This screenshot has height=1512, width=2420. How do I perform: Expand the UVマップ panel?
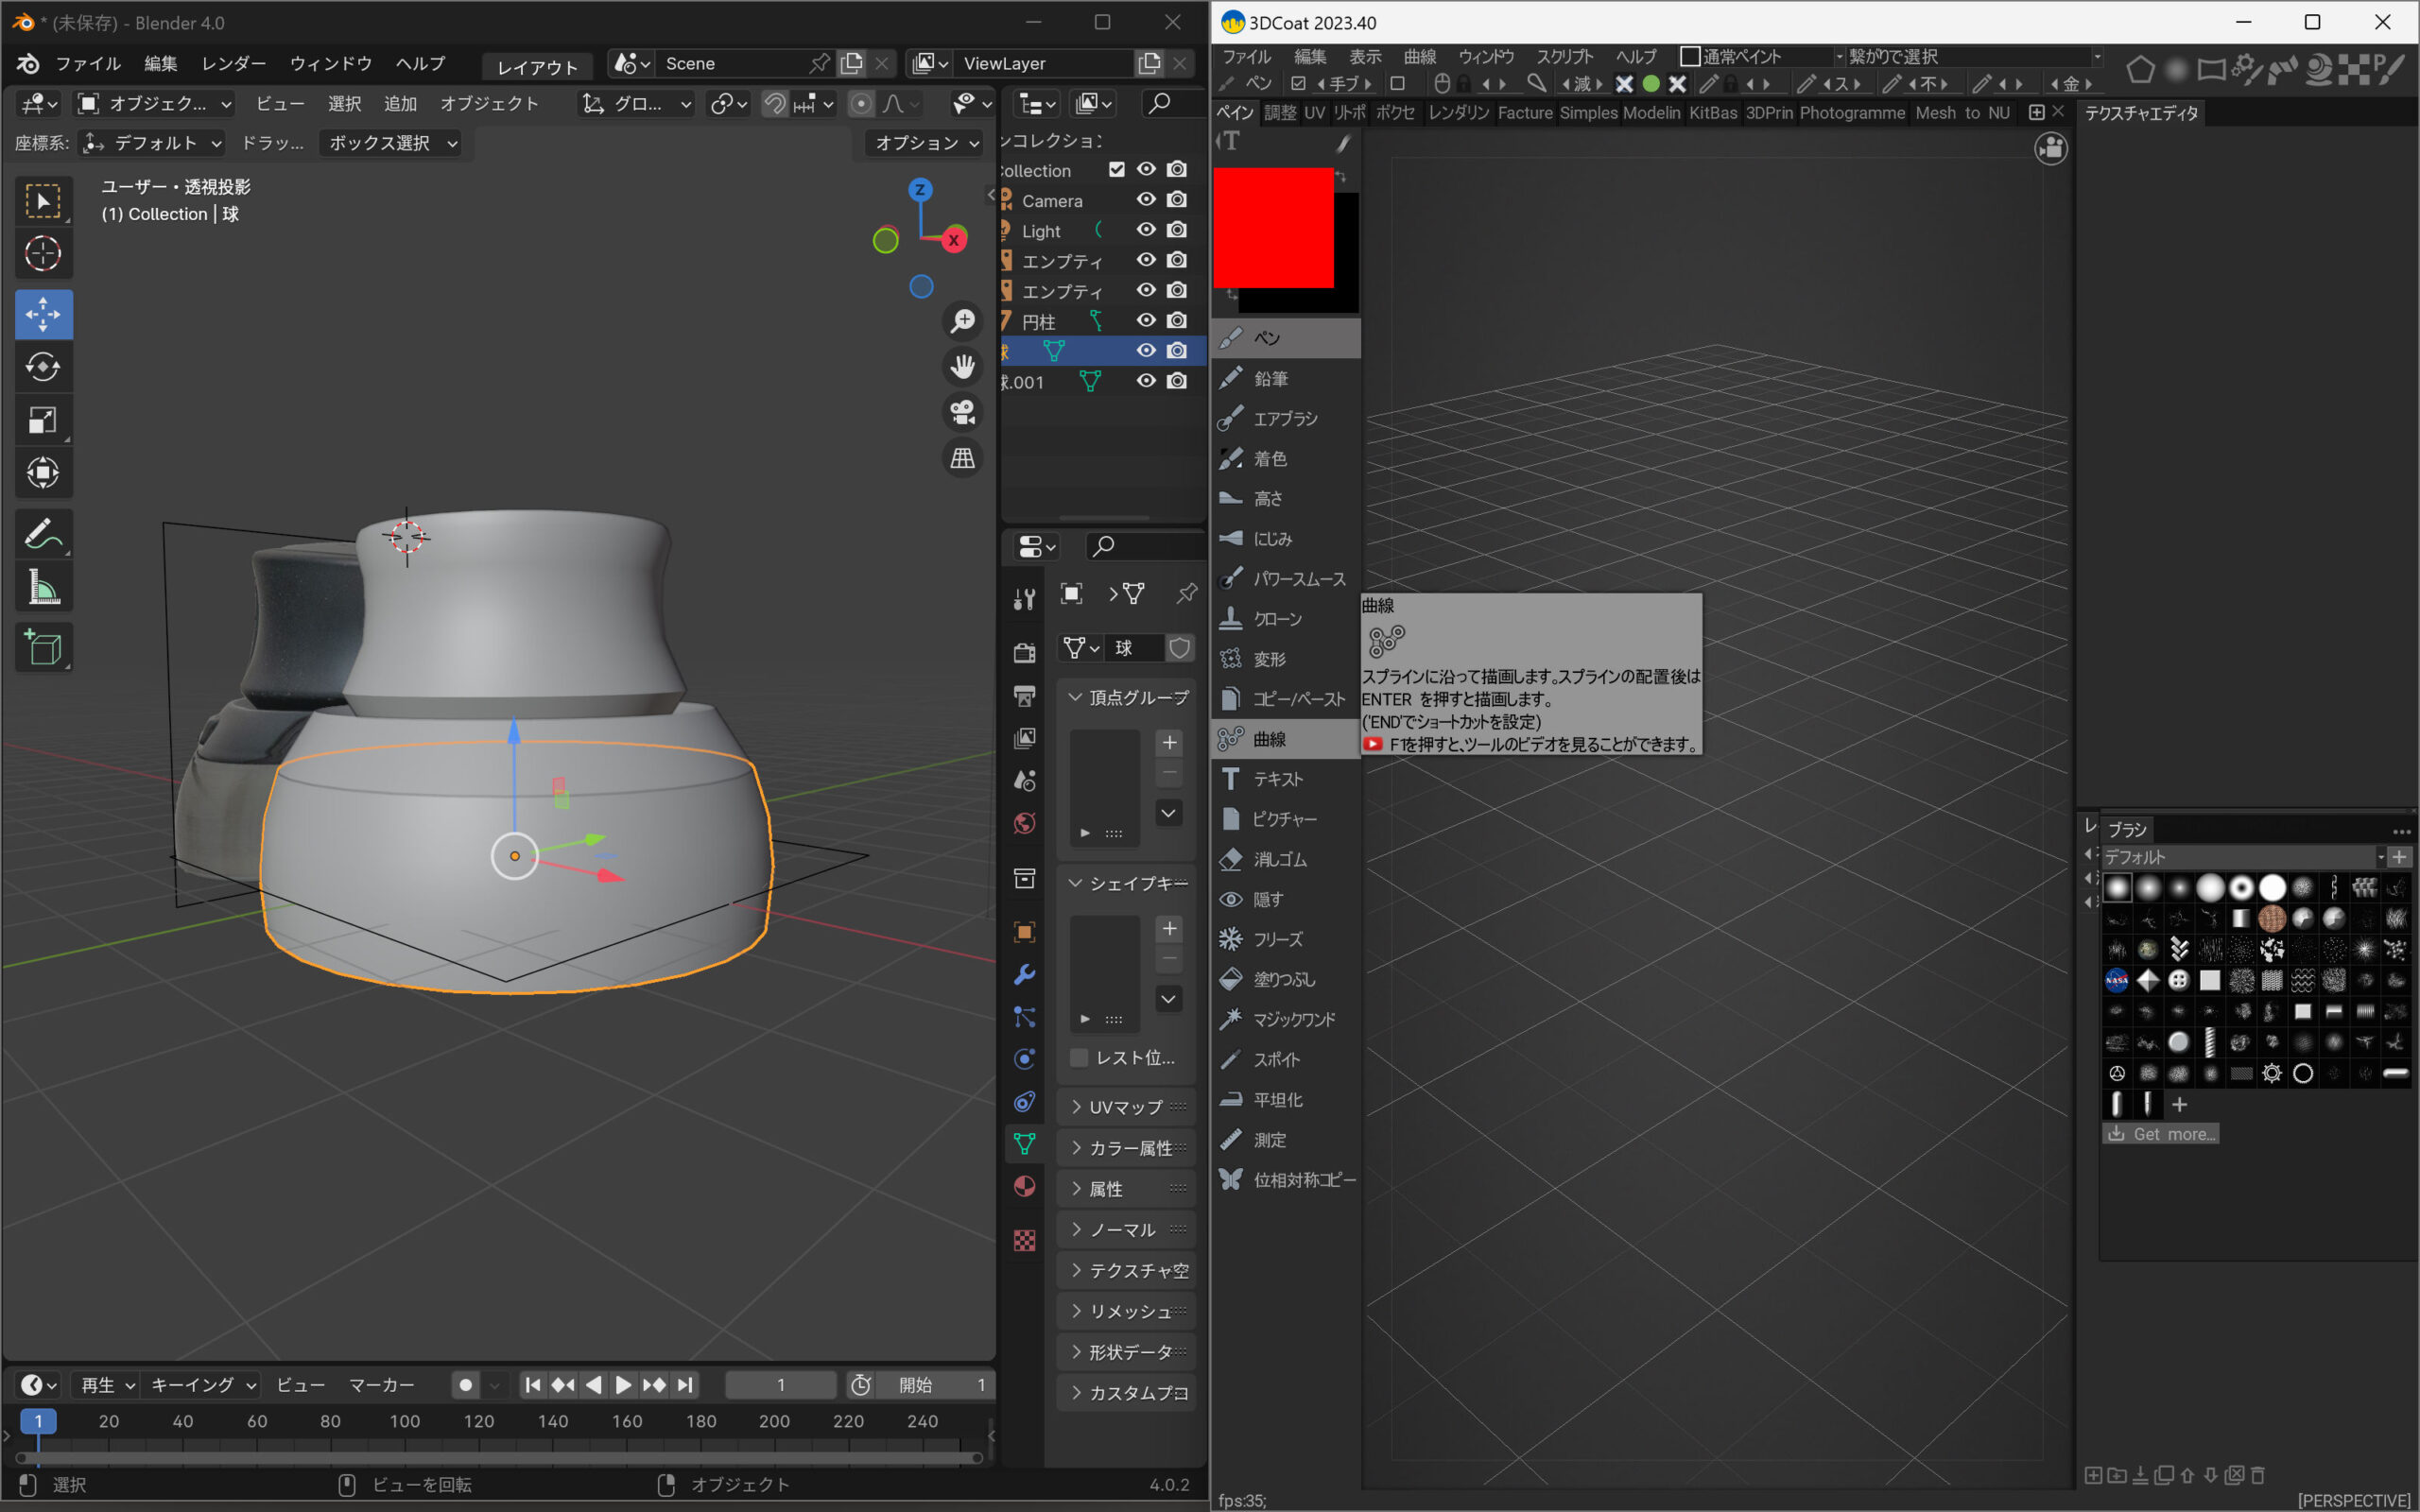pos(1124,1107)
